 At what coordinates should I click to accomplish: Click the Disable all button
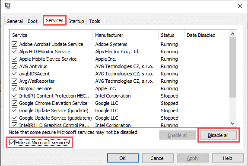(x=218, y=135)
